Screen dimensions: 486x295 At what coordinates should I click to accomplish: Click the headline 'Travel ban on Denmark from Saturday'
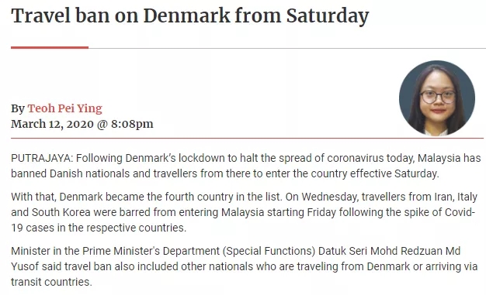(190, 16)
